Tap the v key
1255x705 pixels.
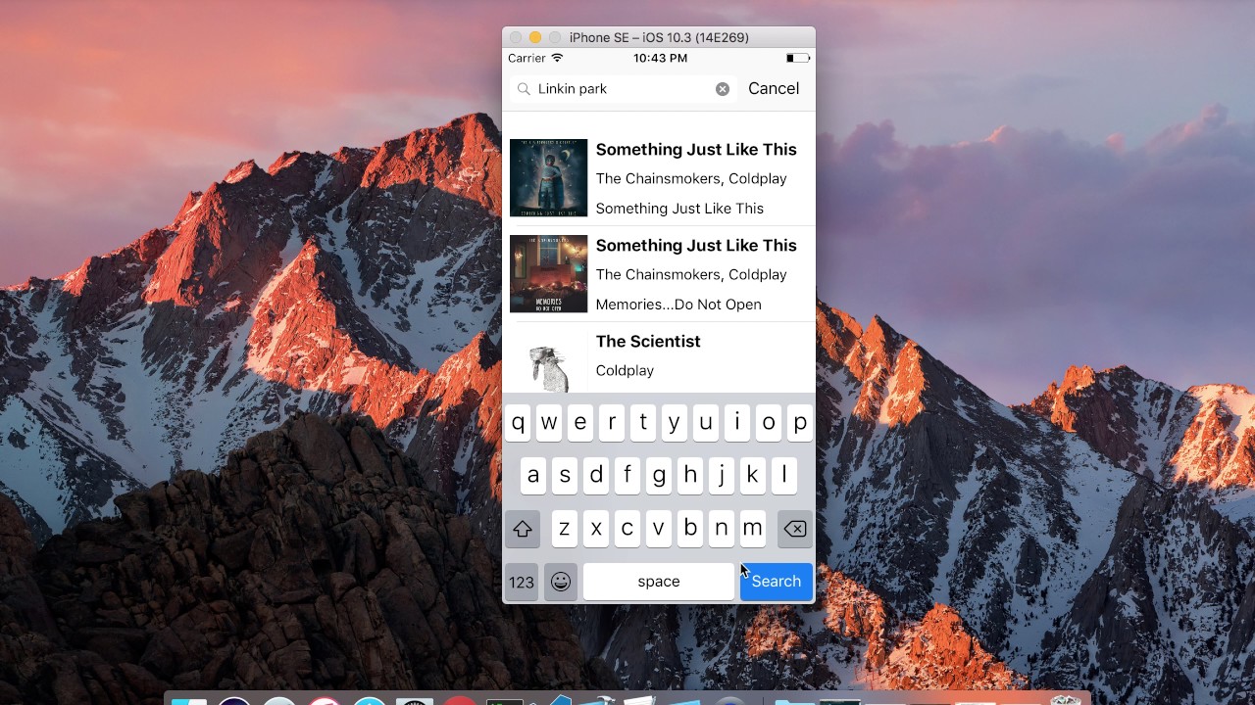coord(659,529)
